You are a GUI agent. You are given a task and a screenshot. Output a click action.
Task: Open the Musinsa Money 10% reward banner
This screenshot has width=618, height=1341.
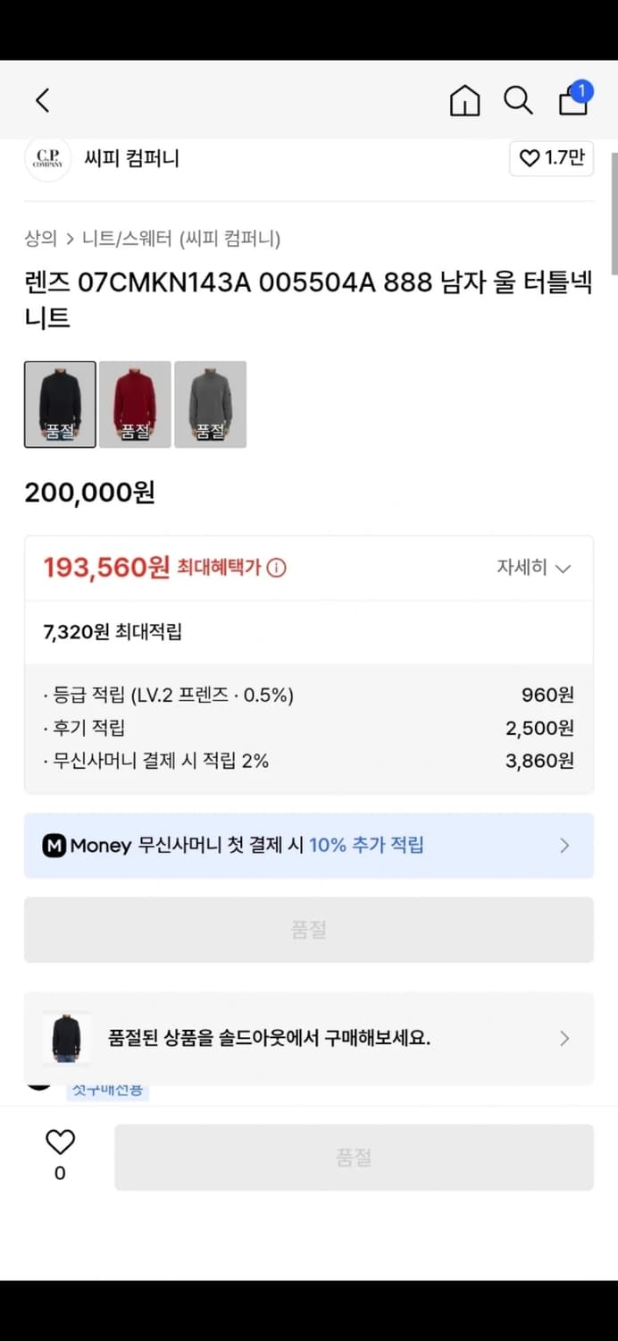pos(308,845)
